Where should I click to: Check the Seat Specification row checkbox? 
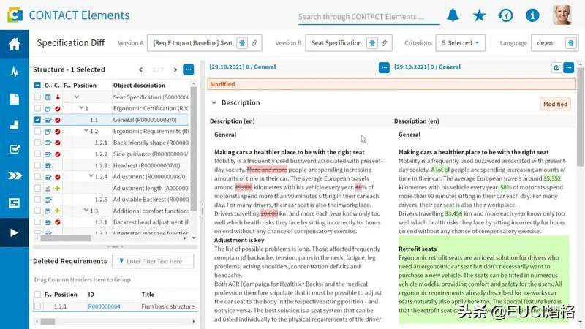38,97
